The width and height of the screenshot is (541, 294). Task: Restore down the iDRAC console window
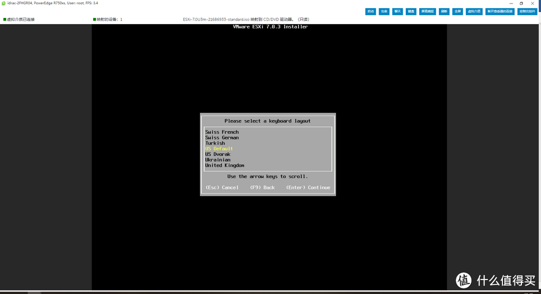point(521,4)
